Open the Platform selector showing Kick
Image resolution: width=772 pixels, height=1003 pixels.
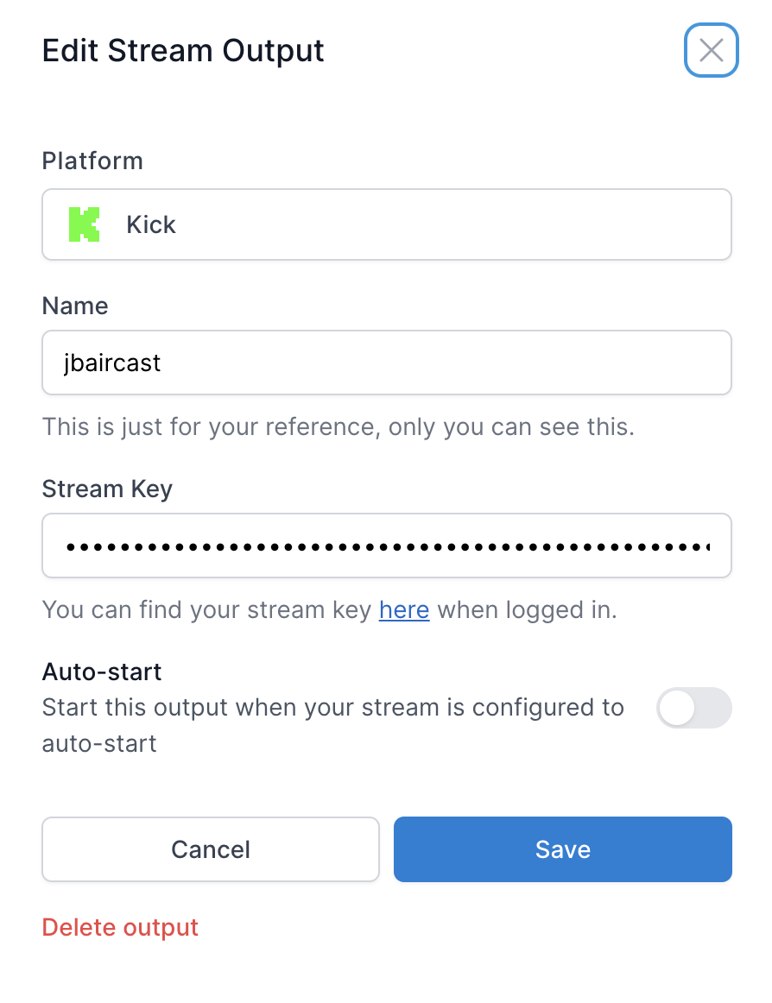pos(387,224)
